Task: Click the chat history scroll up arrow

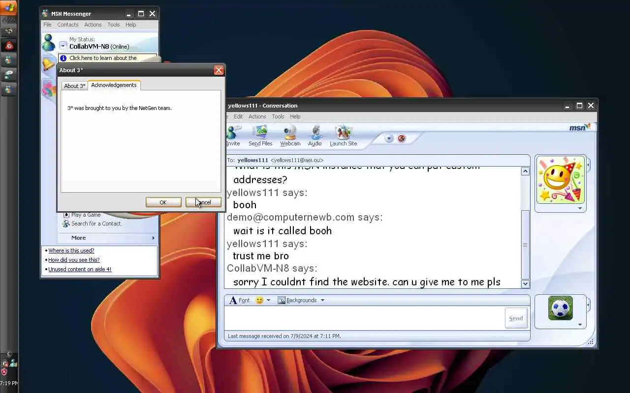Action: pos(525,171)
